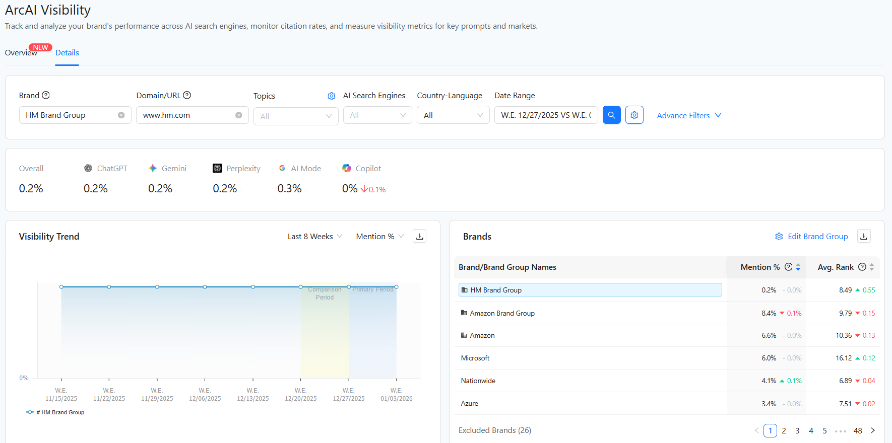Select the Details tab
The width and height of the screenshot is (892, 443).
67,53
